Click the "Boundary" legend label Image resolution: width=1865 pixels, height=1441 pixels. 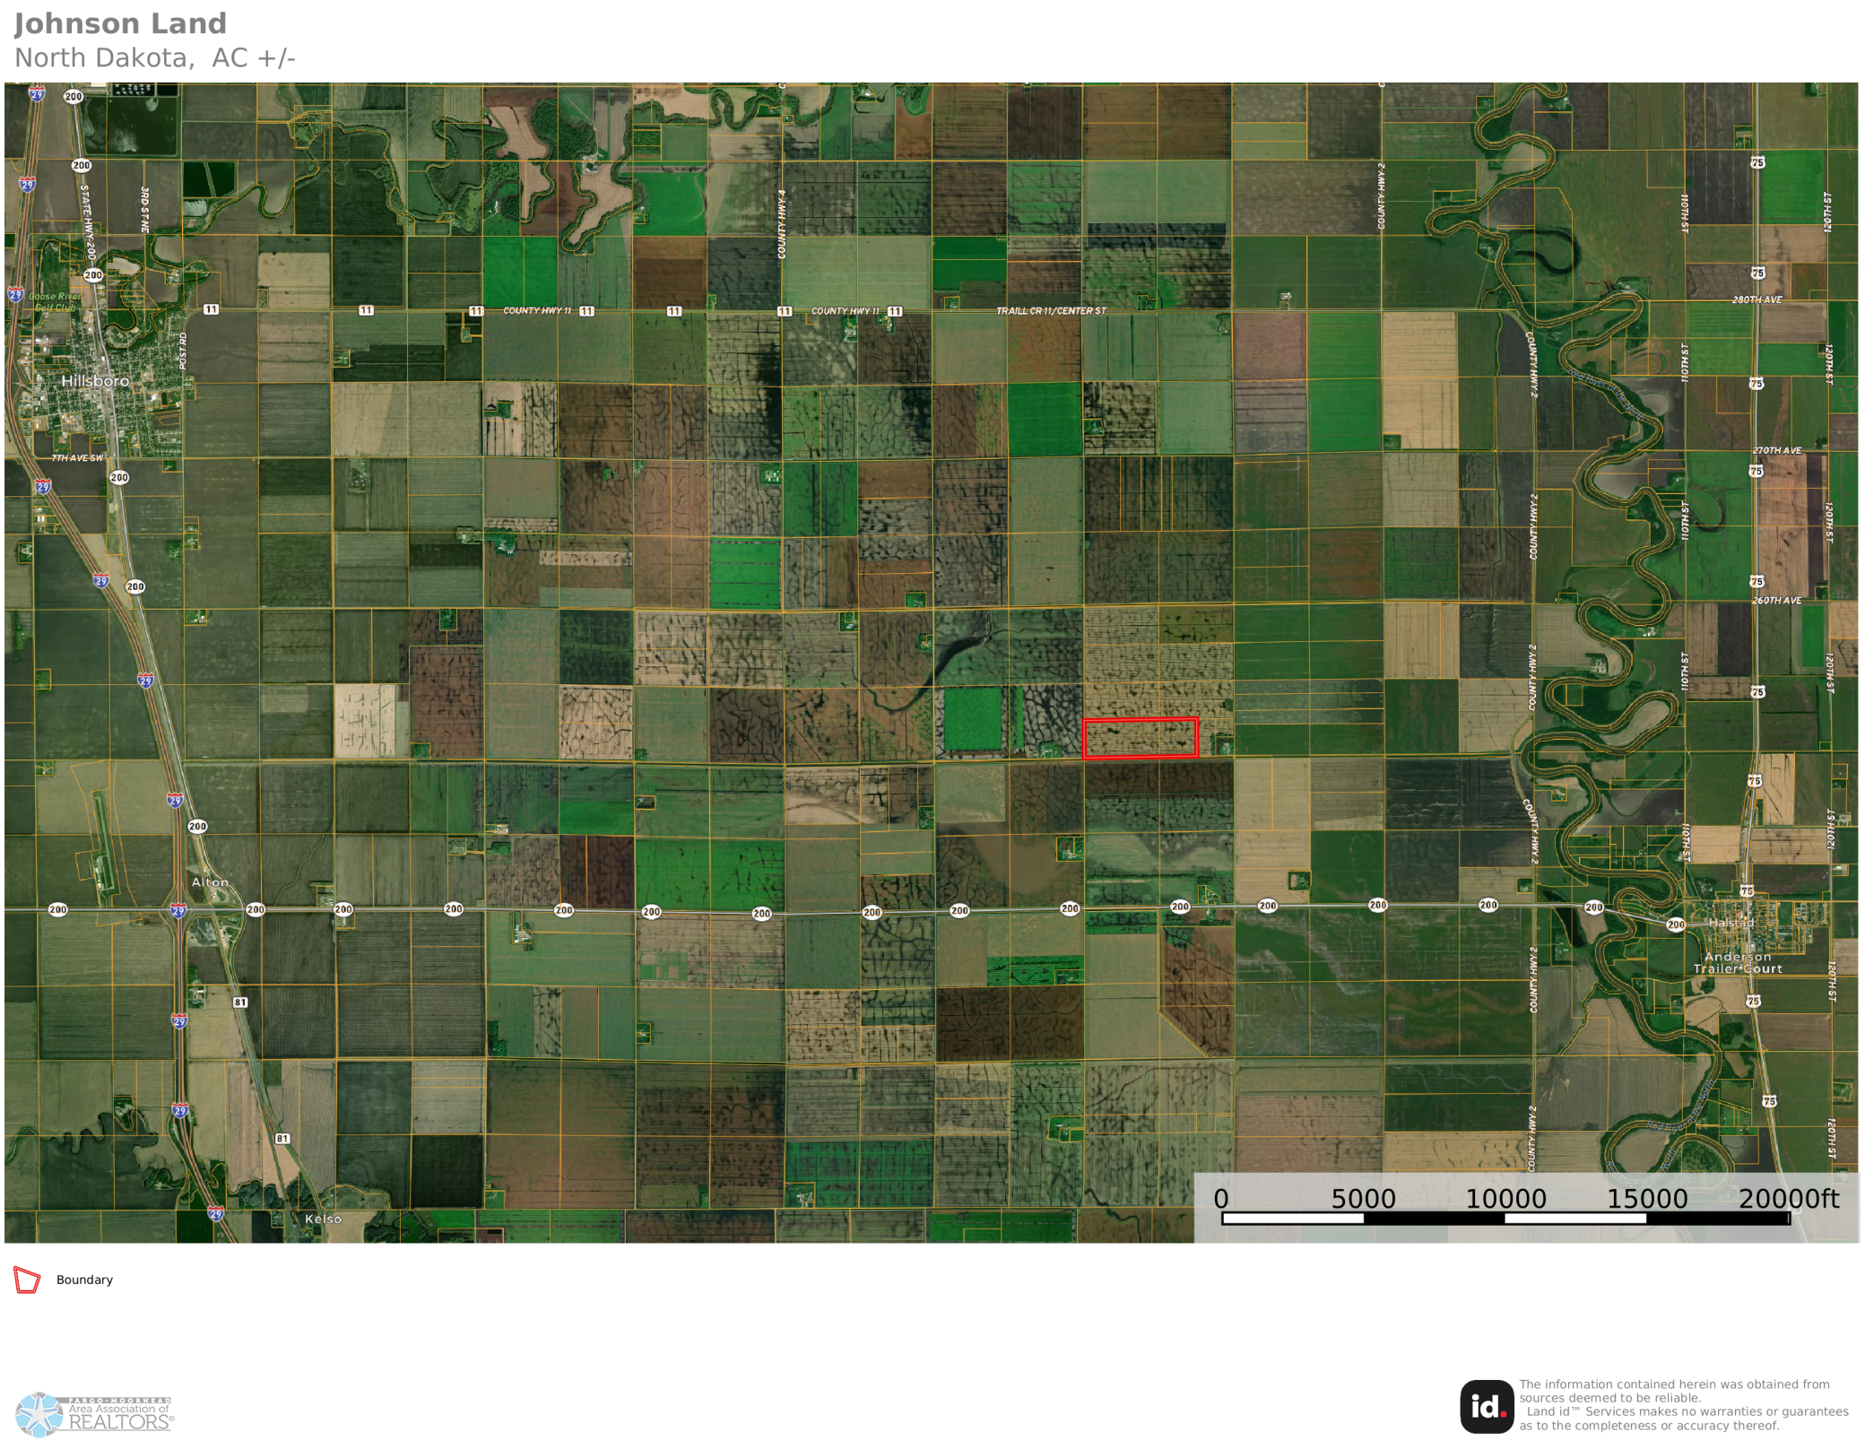(84, 1280)
